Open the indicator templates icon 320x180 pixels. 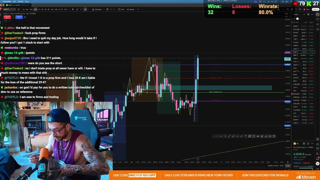pyautogui.click(x=107, y=9)
